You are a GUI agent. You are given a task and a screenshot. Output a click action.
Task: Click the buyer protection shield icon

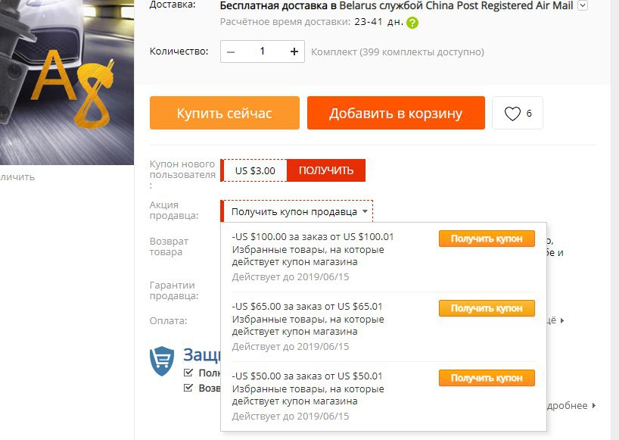click(x=162, y=360)
